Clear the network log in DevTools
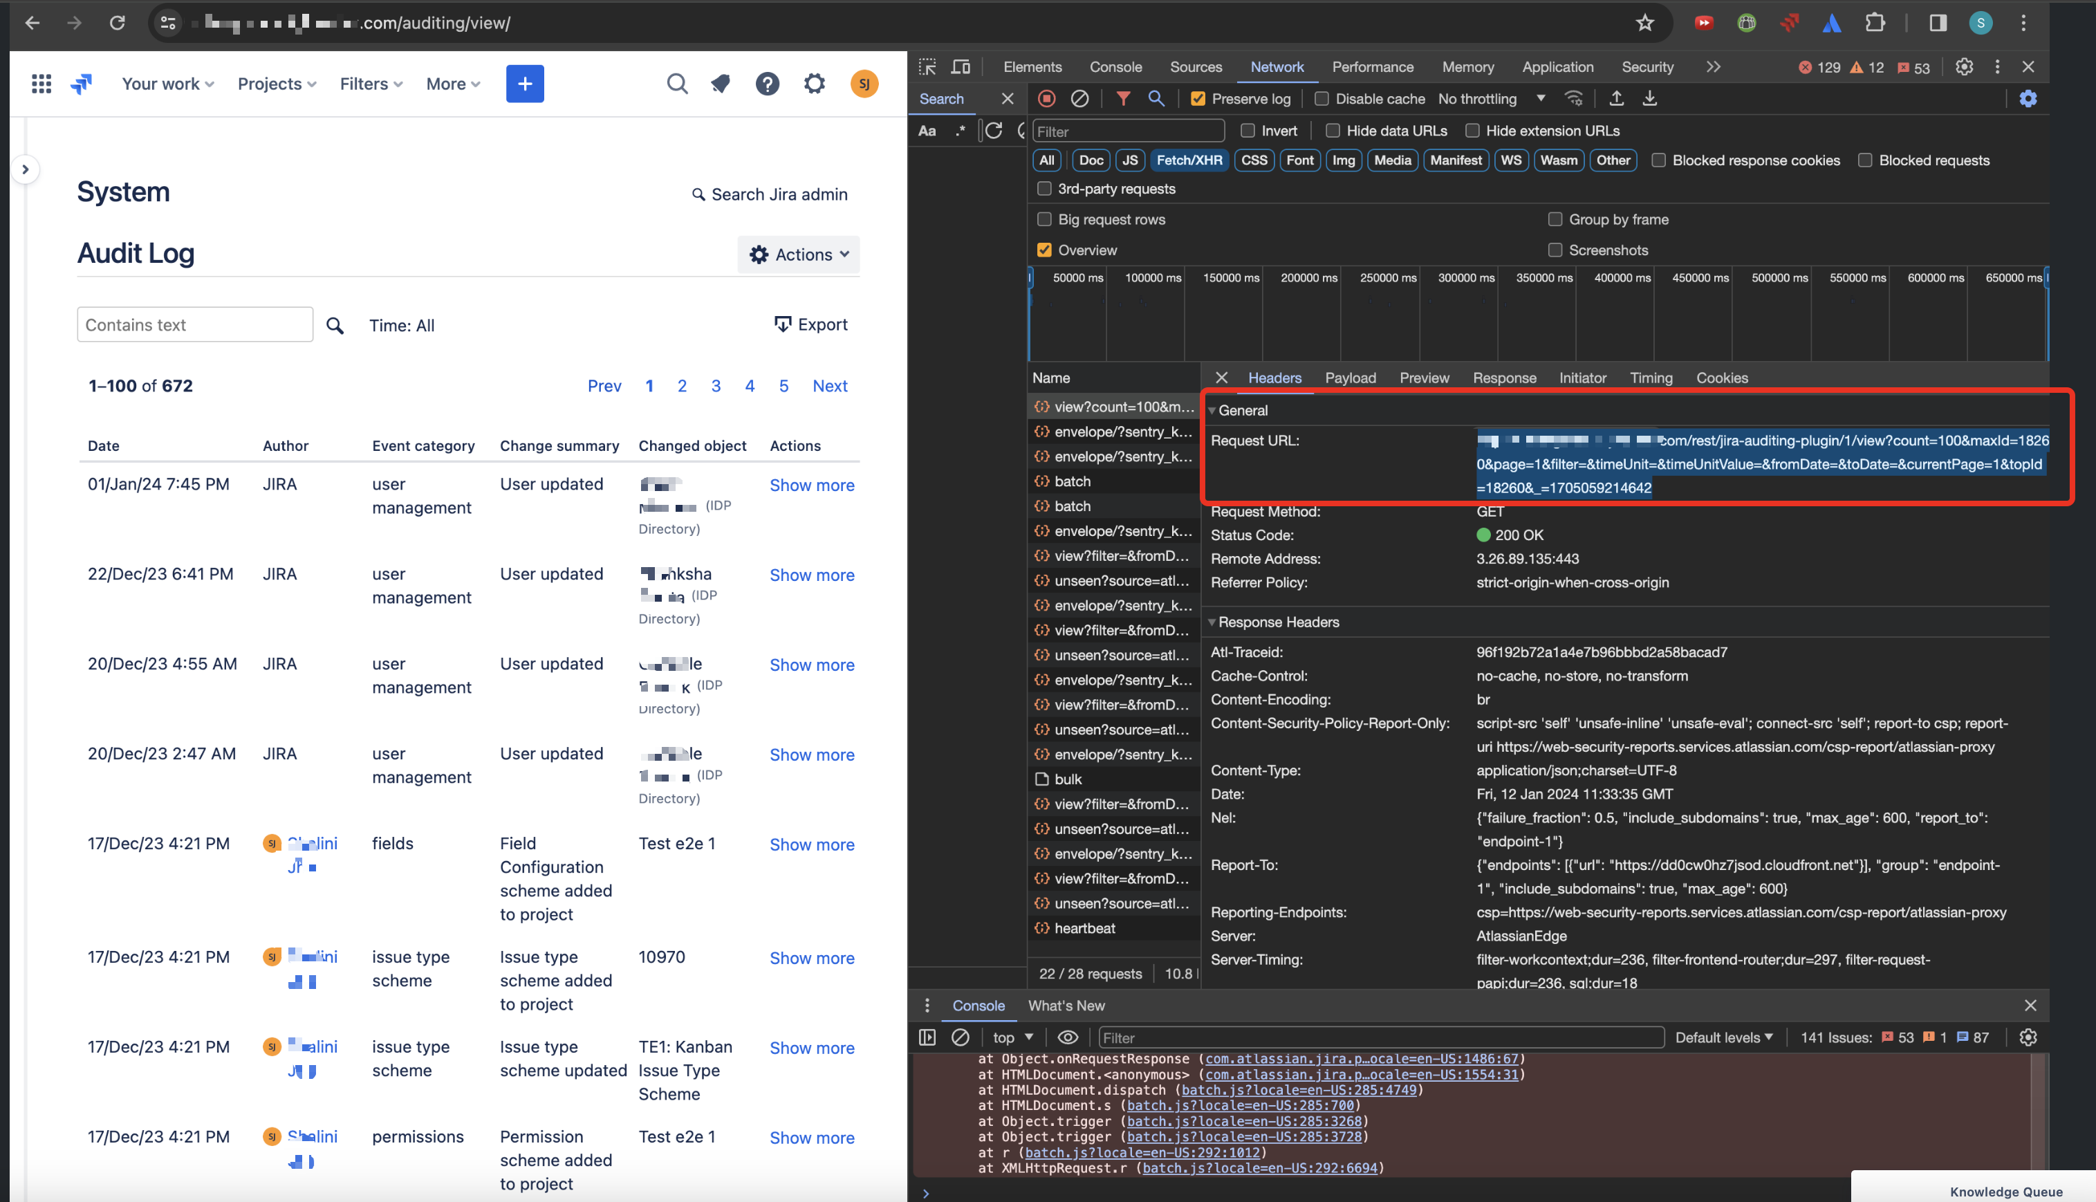Viewport: 2096px width, 1202px height. point(1079,99)
